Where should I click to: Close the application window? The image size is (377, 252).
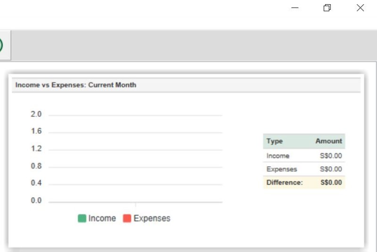[360, 8]
